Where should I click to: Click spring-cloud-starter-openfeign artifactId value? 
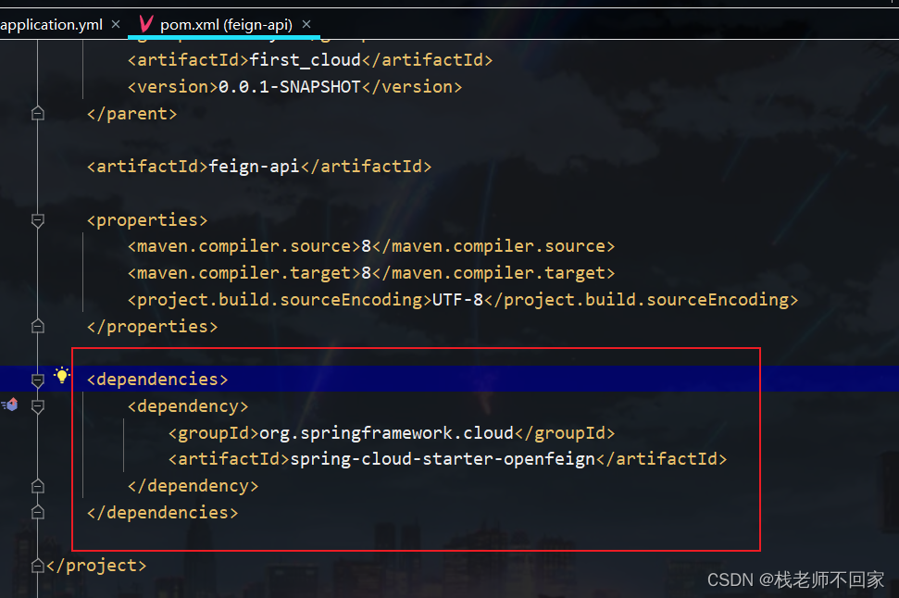[443, 459]
